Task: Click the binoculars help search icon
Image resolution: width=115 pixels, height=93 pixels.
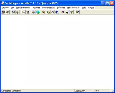Action: pos(67,12)
